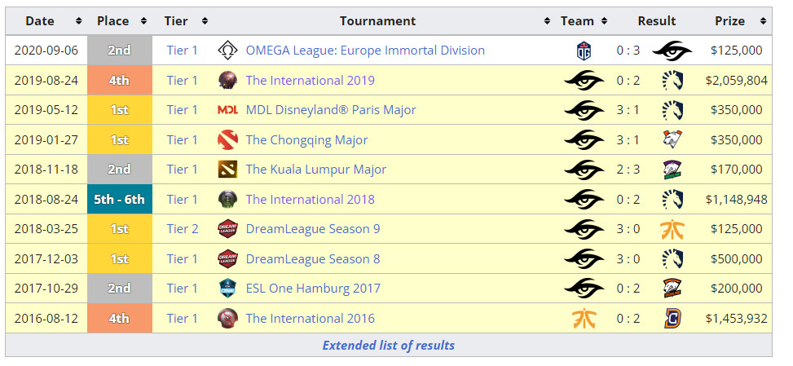Open DreamLeague Season 8 tournament link
Screen dimensions: 793x366
pos(312,259)
